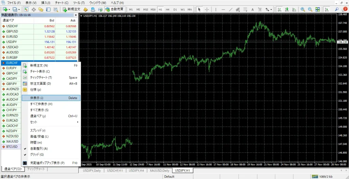Select the H4 timeframe button
This screenshot has height=179, width=349.
pyautogui.click(x=167, y=9)
